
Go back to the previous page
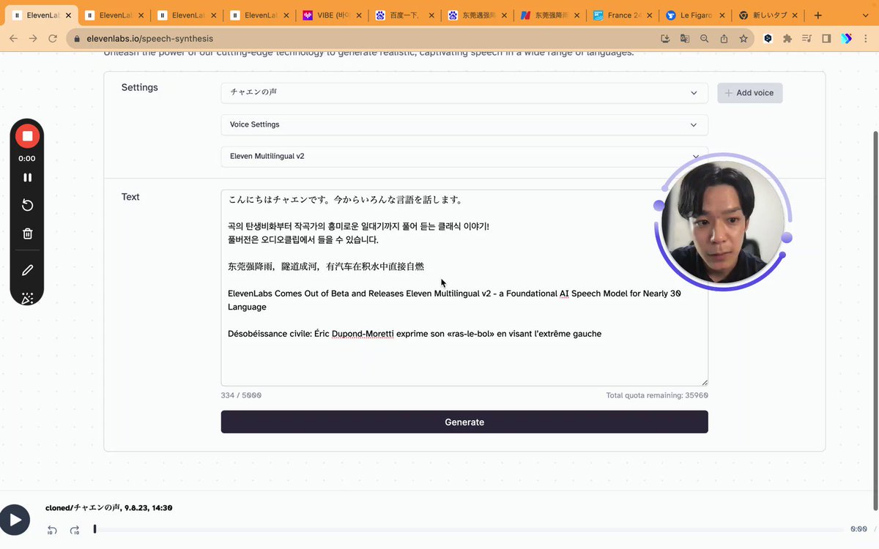[x=13, y=38]
